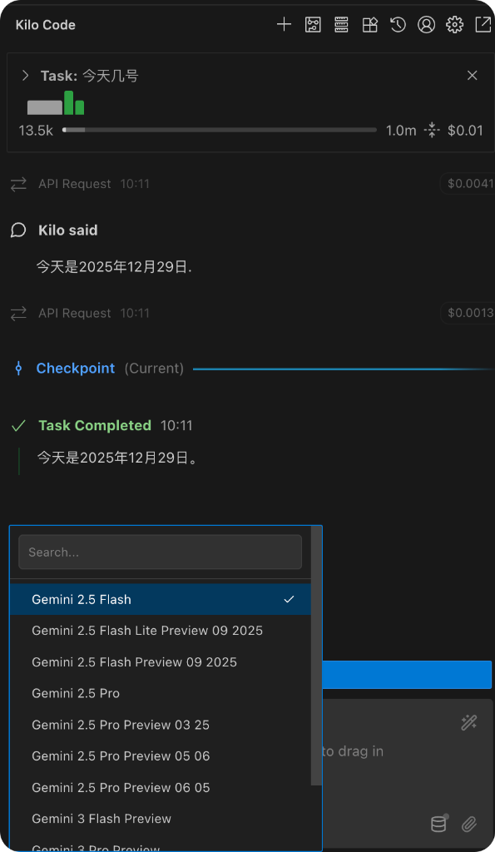Screen dimensions: 495x852
Task: Open the MCP servers icon
Action: click(341, 24)
